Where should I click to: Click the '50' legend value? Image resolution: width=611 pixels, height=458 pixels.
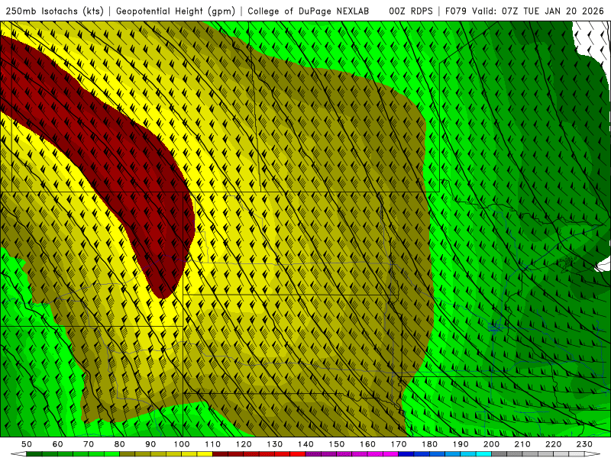(27, 444)
